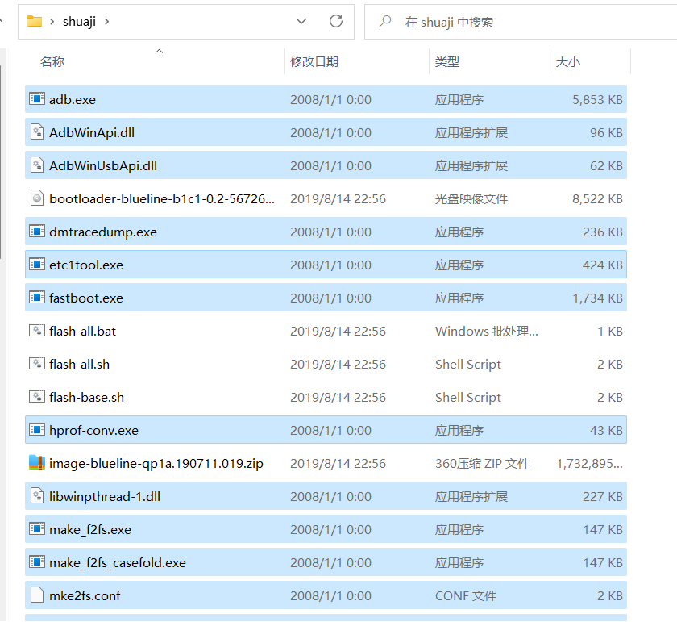
Task: Select the flash-all.sh file name
Action: click(80, 365)
